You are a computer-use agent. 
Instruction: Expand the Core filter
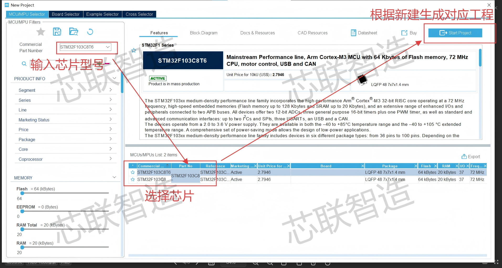pos(111,149)
